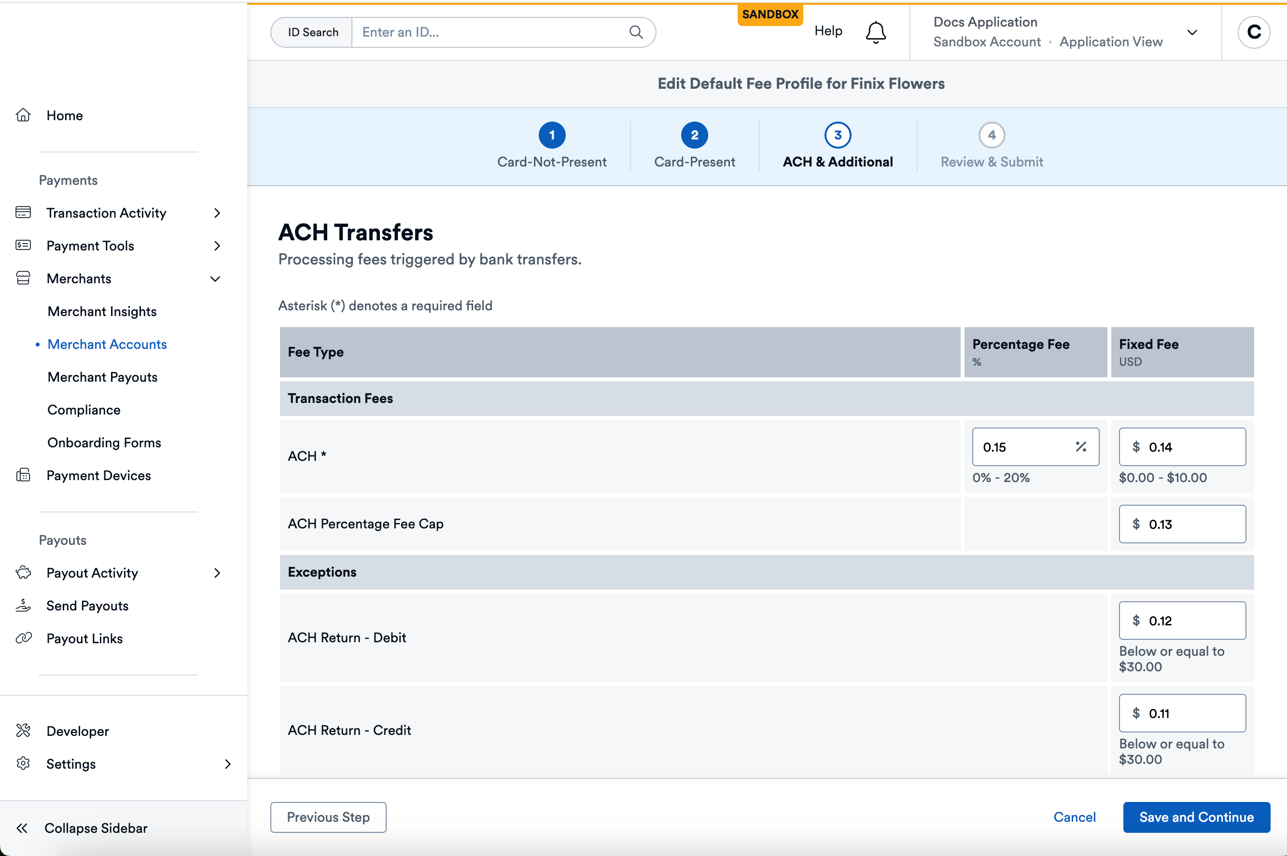
Task: Click the user avatar letter C
Action: (1253, 32)
